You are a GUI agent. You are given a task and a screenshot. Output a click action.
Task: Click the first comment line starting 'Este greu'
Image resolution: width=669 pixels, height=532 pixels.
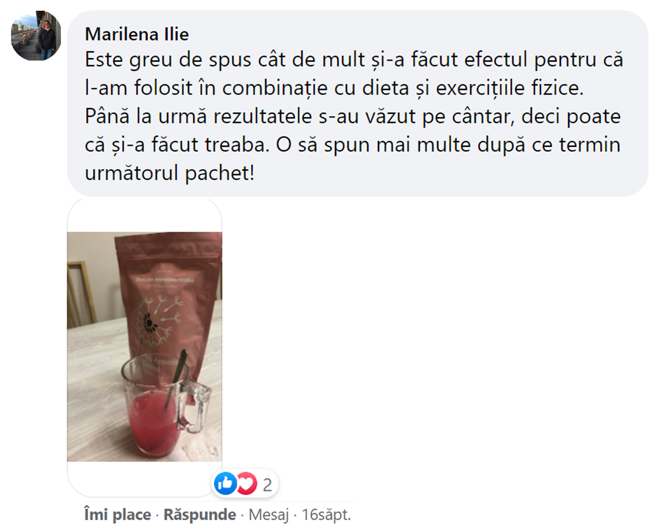click(354, 60)
